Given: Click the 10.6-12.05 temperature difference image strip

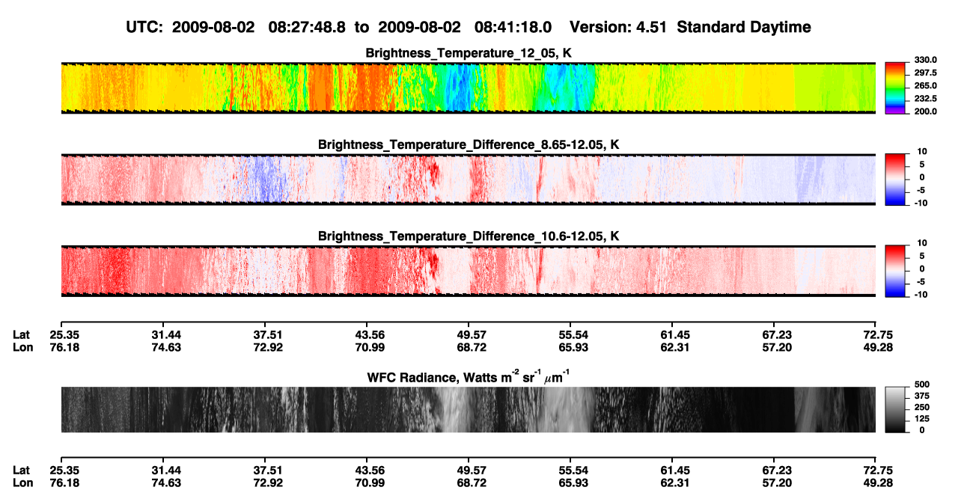Looking at the screenshot, I should [x=468, y=272].
